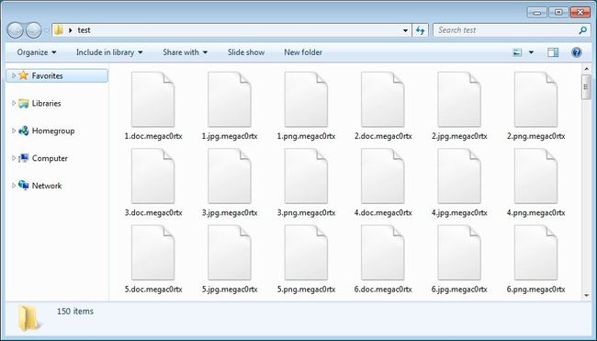
Task: Click the 'Slide show' button
Action: pyautogui.click(x=246, y=52)
